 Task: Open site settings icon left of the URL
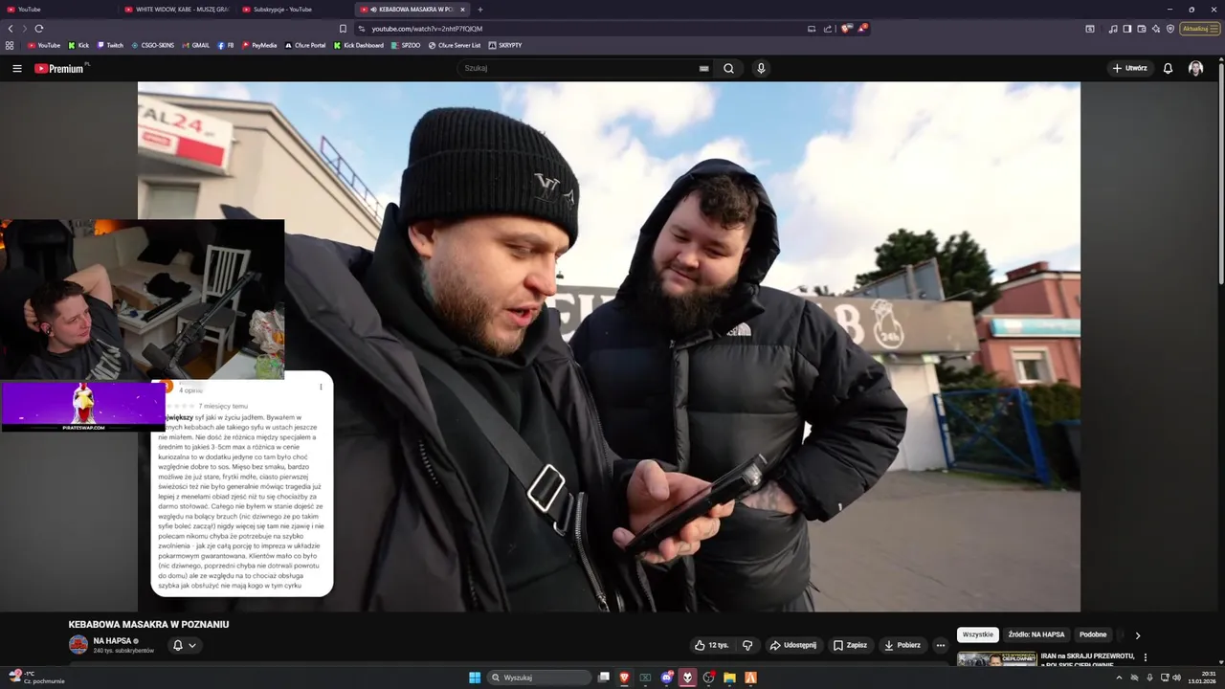pyautogui.click(x=362, y=29)
